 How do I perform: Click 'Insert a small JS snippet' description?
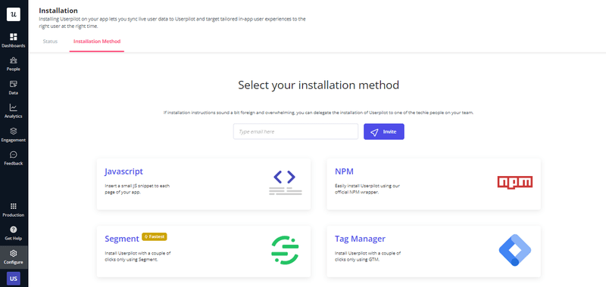pos(137,189)
